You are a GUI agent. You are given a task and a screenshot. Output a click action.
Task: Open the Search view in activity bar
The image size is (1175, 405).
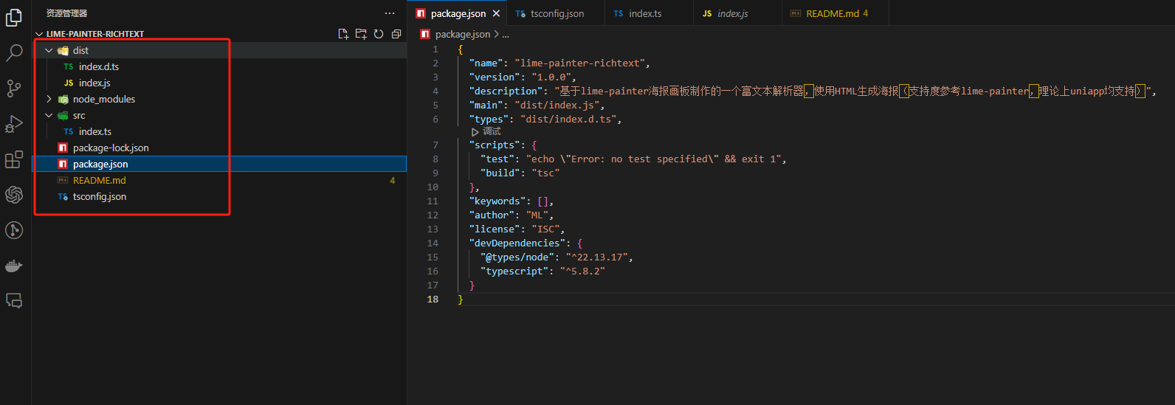[x=14, y=52]
